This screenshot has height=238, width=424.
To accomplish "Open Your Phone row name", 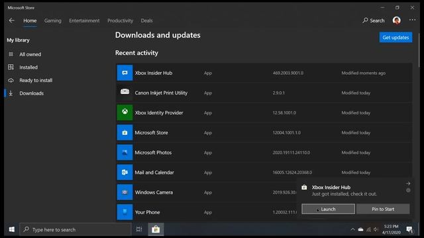I will [147, 212].
